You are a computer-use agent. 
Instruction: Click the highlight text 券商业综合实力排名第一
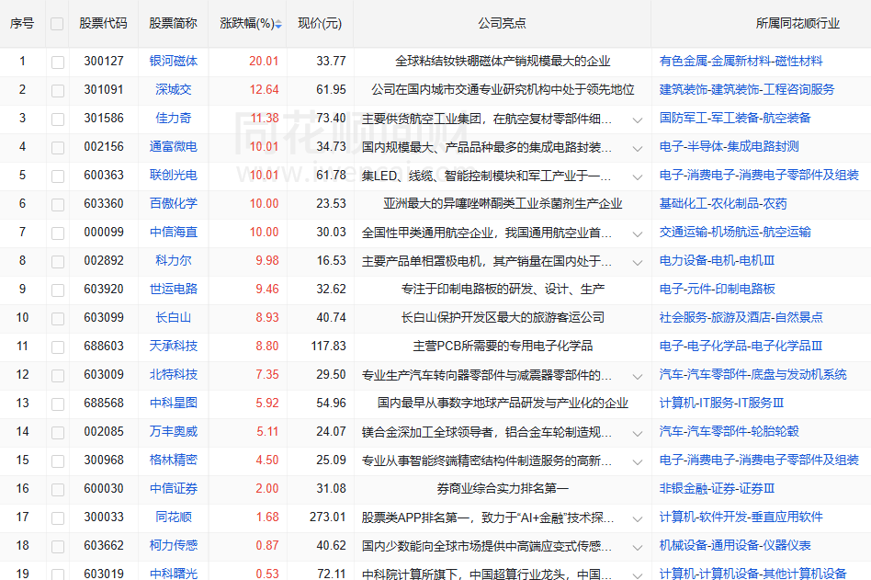click(x=503, y=488)
